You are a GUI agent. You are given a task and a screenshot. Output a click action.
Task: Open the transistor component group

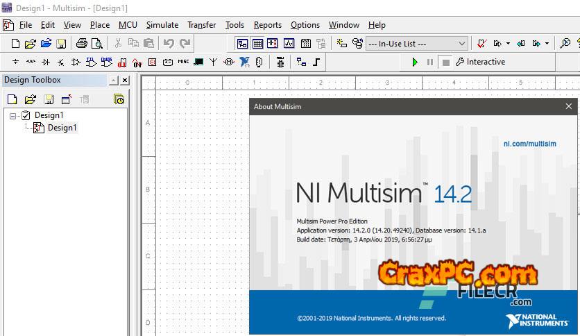[61, 62]
